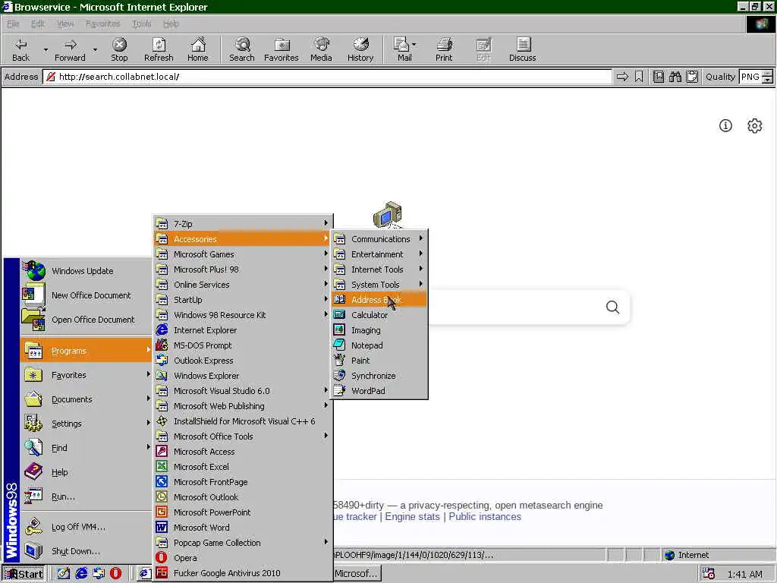Expand Microsoft Plus! 98 folder
The width and height of the screenshot is (777, 583).
[x=242, y=269]
